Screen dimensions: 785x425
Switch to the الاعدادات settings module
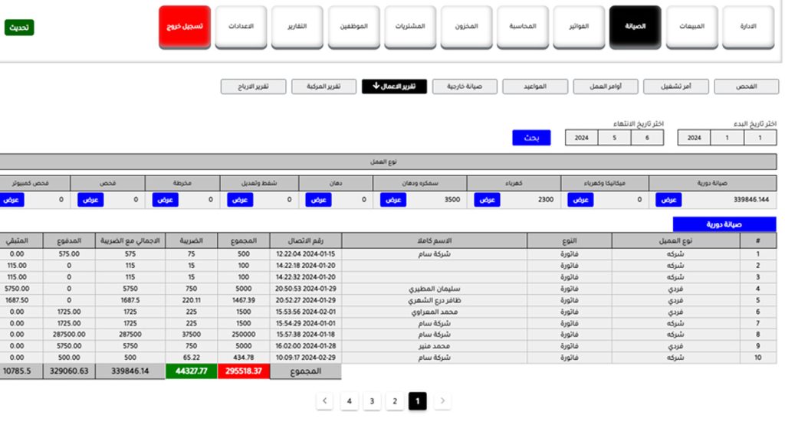[241, 27]
